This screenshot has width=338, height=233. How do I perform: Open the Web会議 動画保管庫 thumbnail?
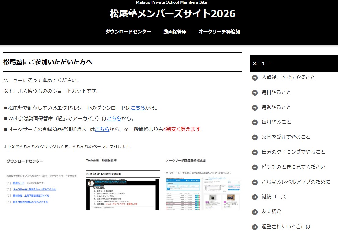(x=123, y=184)
